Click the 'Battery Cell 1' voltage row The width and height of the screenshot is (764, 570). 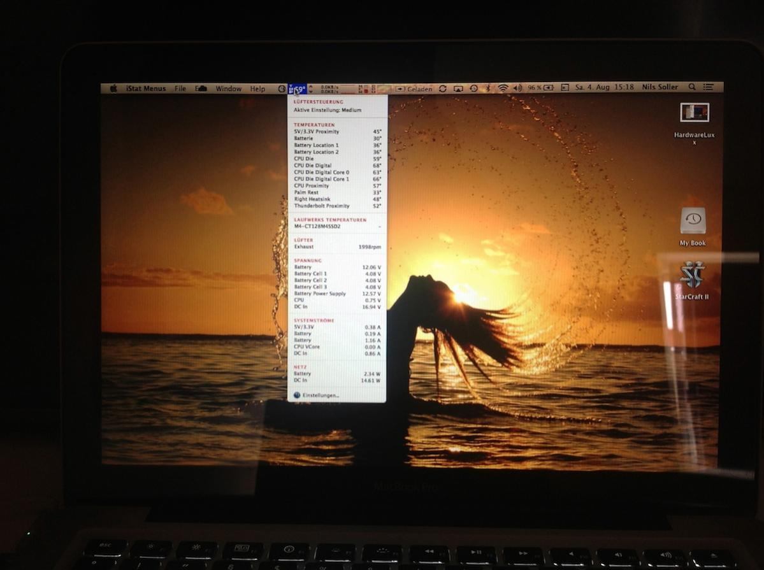[x=336, y=274]
